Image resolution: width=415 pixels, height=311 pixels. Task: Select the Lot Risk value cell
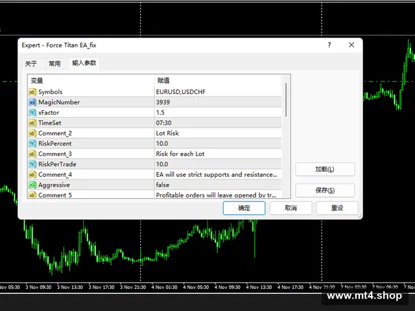218,133
